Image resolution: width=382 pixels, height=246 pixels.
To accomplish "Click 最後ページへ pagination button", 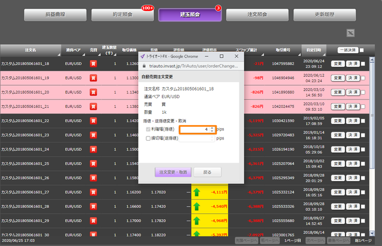I will pyautogui.click(x=338, y=241).
